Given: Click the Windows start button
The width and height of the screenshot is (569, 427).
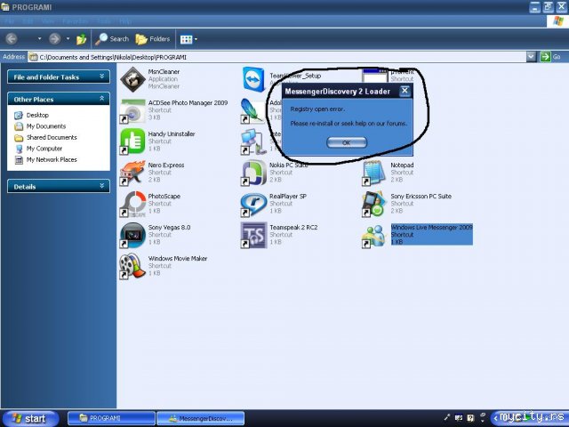Looking at the screenshot, I should click(x=30, y=419).
